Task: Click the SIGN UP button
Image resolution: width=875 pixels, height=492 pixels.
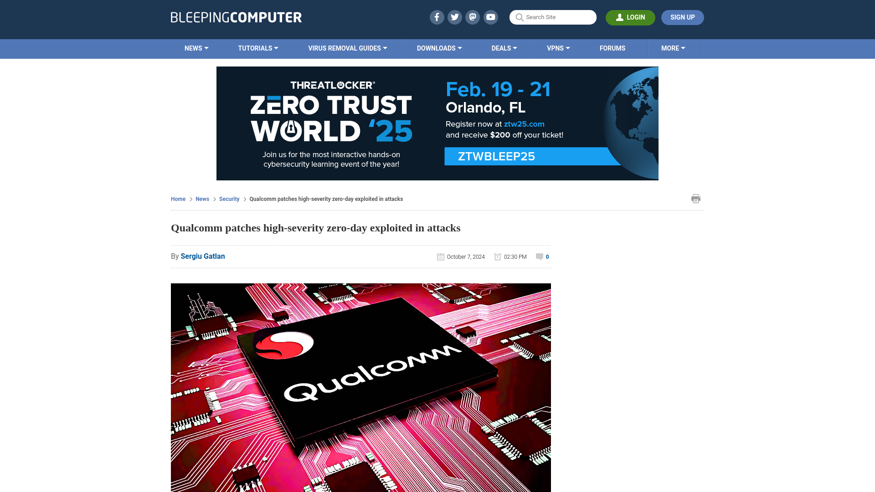Action: [x=682, y=17]
